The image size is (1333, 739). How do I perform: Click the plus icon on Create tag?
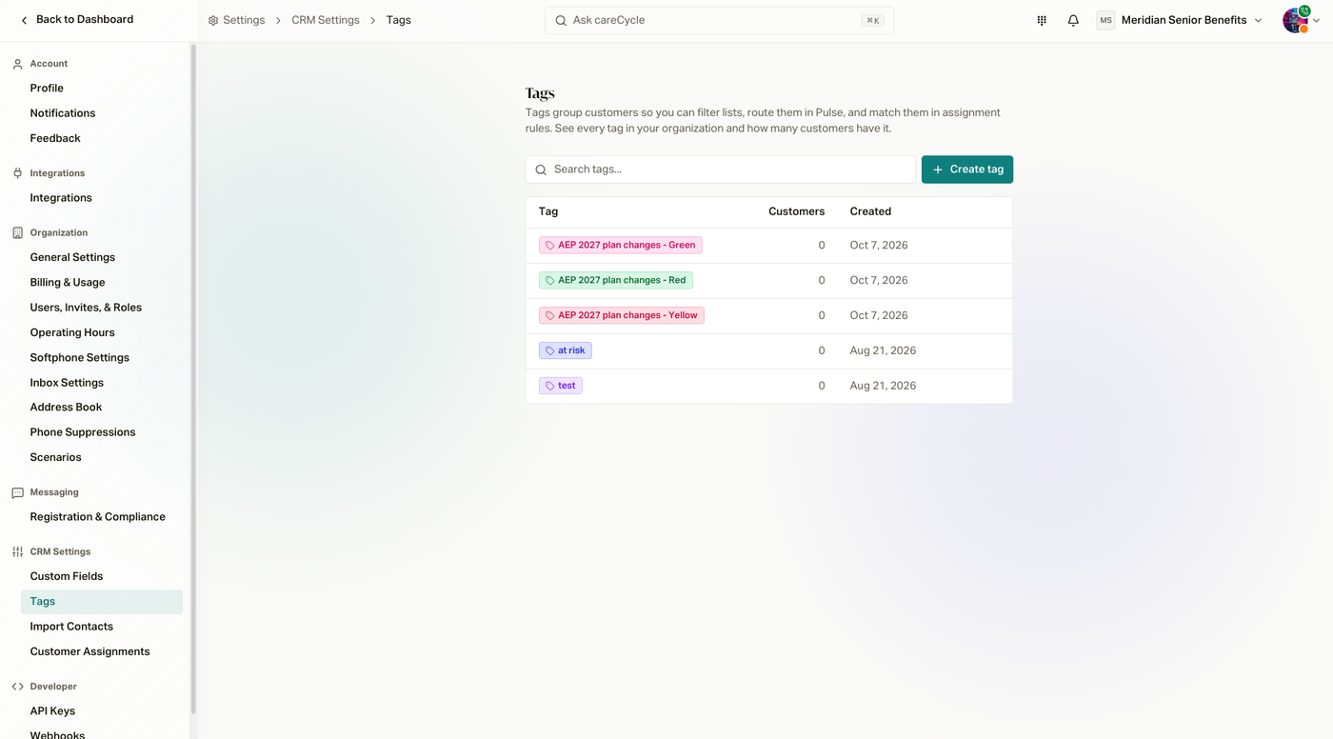coord(938,170)
